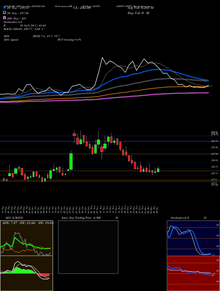Viewport: 220px width, 291px height.
Task: Click the last green candlestick on the chart
Action: [158, 170]
